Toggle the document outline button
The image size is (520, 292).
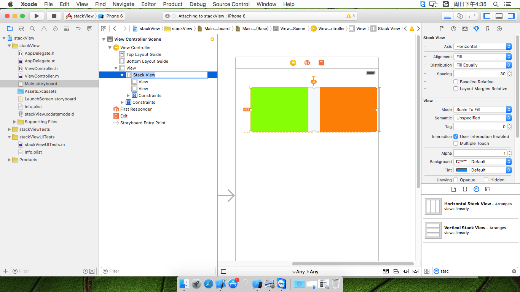pyautogui.click(x=223, y=271)
